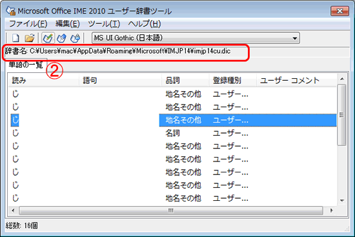Image resolution: width=355 pixels, height=237 pixels.
Task: Click the IME dictionary tool title bar icon
Action: [x=10, y=10]
